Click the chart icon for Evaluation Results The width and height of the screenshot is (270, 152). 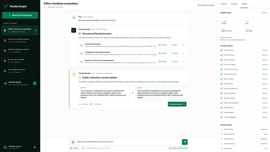pyautogui.click(x=82, y=45)
